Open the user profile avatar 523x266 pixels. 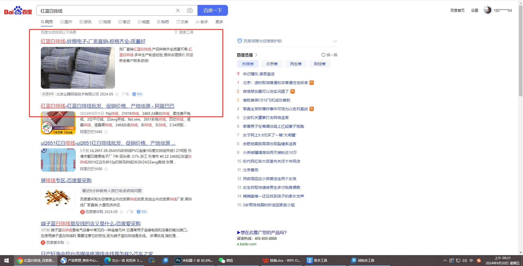tap(488, 10)
